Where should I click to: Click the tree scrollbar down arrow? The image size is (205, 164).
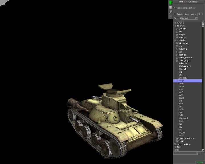(203, 150)
